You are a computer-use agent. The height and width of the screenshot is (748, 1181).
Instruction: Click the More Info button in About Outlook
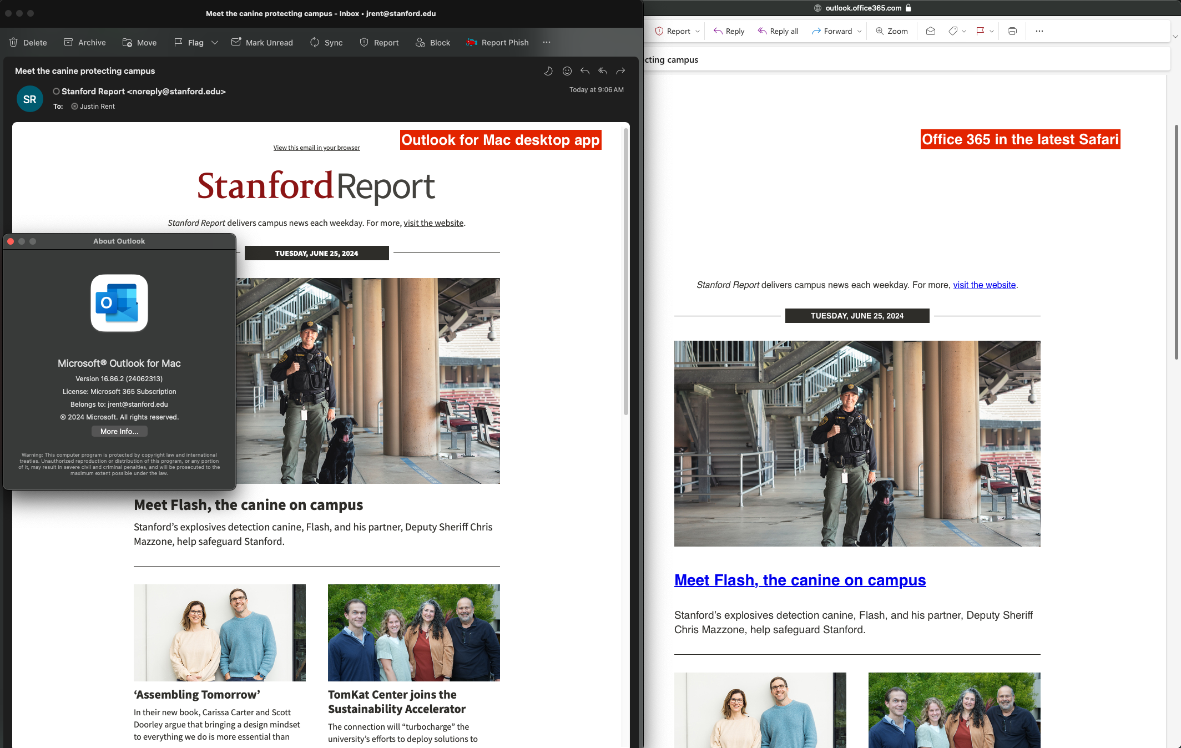pyautogui.click(x=119, y=431)
